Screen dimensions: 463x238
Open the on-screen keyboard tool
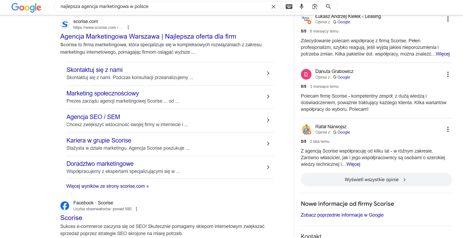(x=289, y=7)
